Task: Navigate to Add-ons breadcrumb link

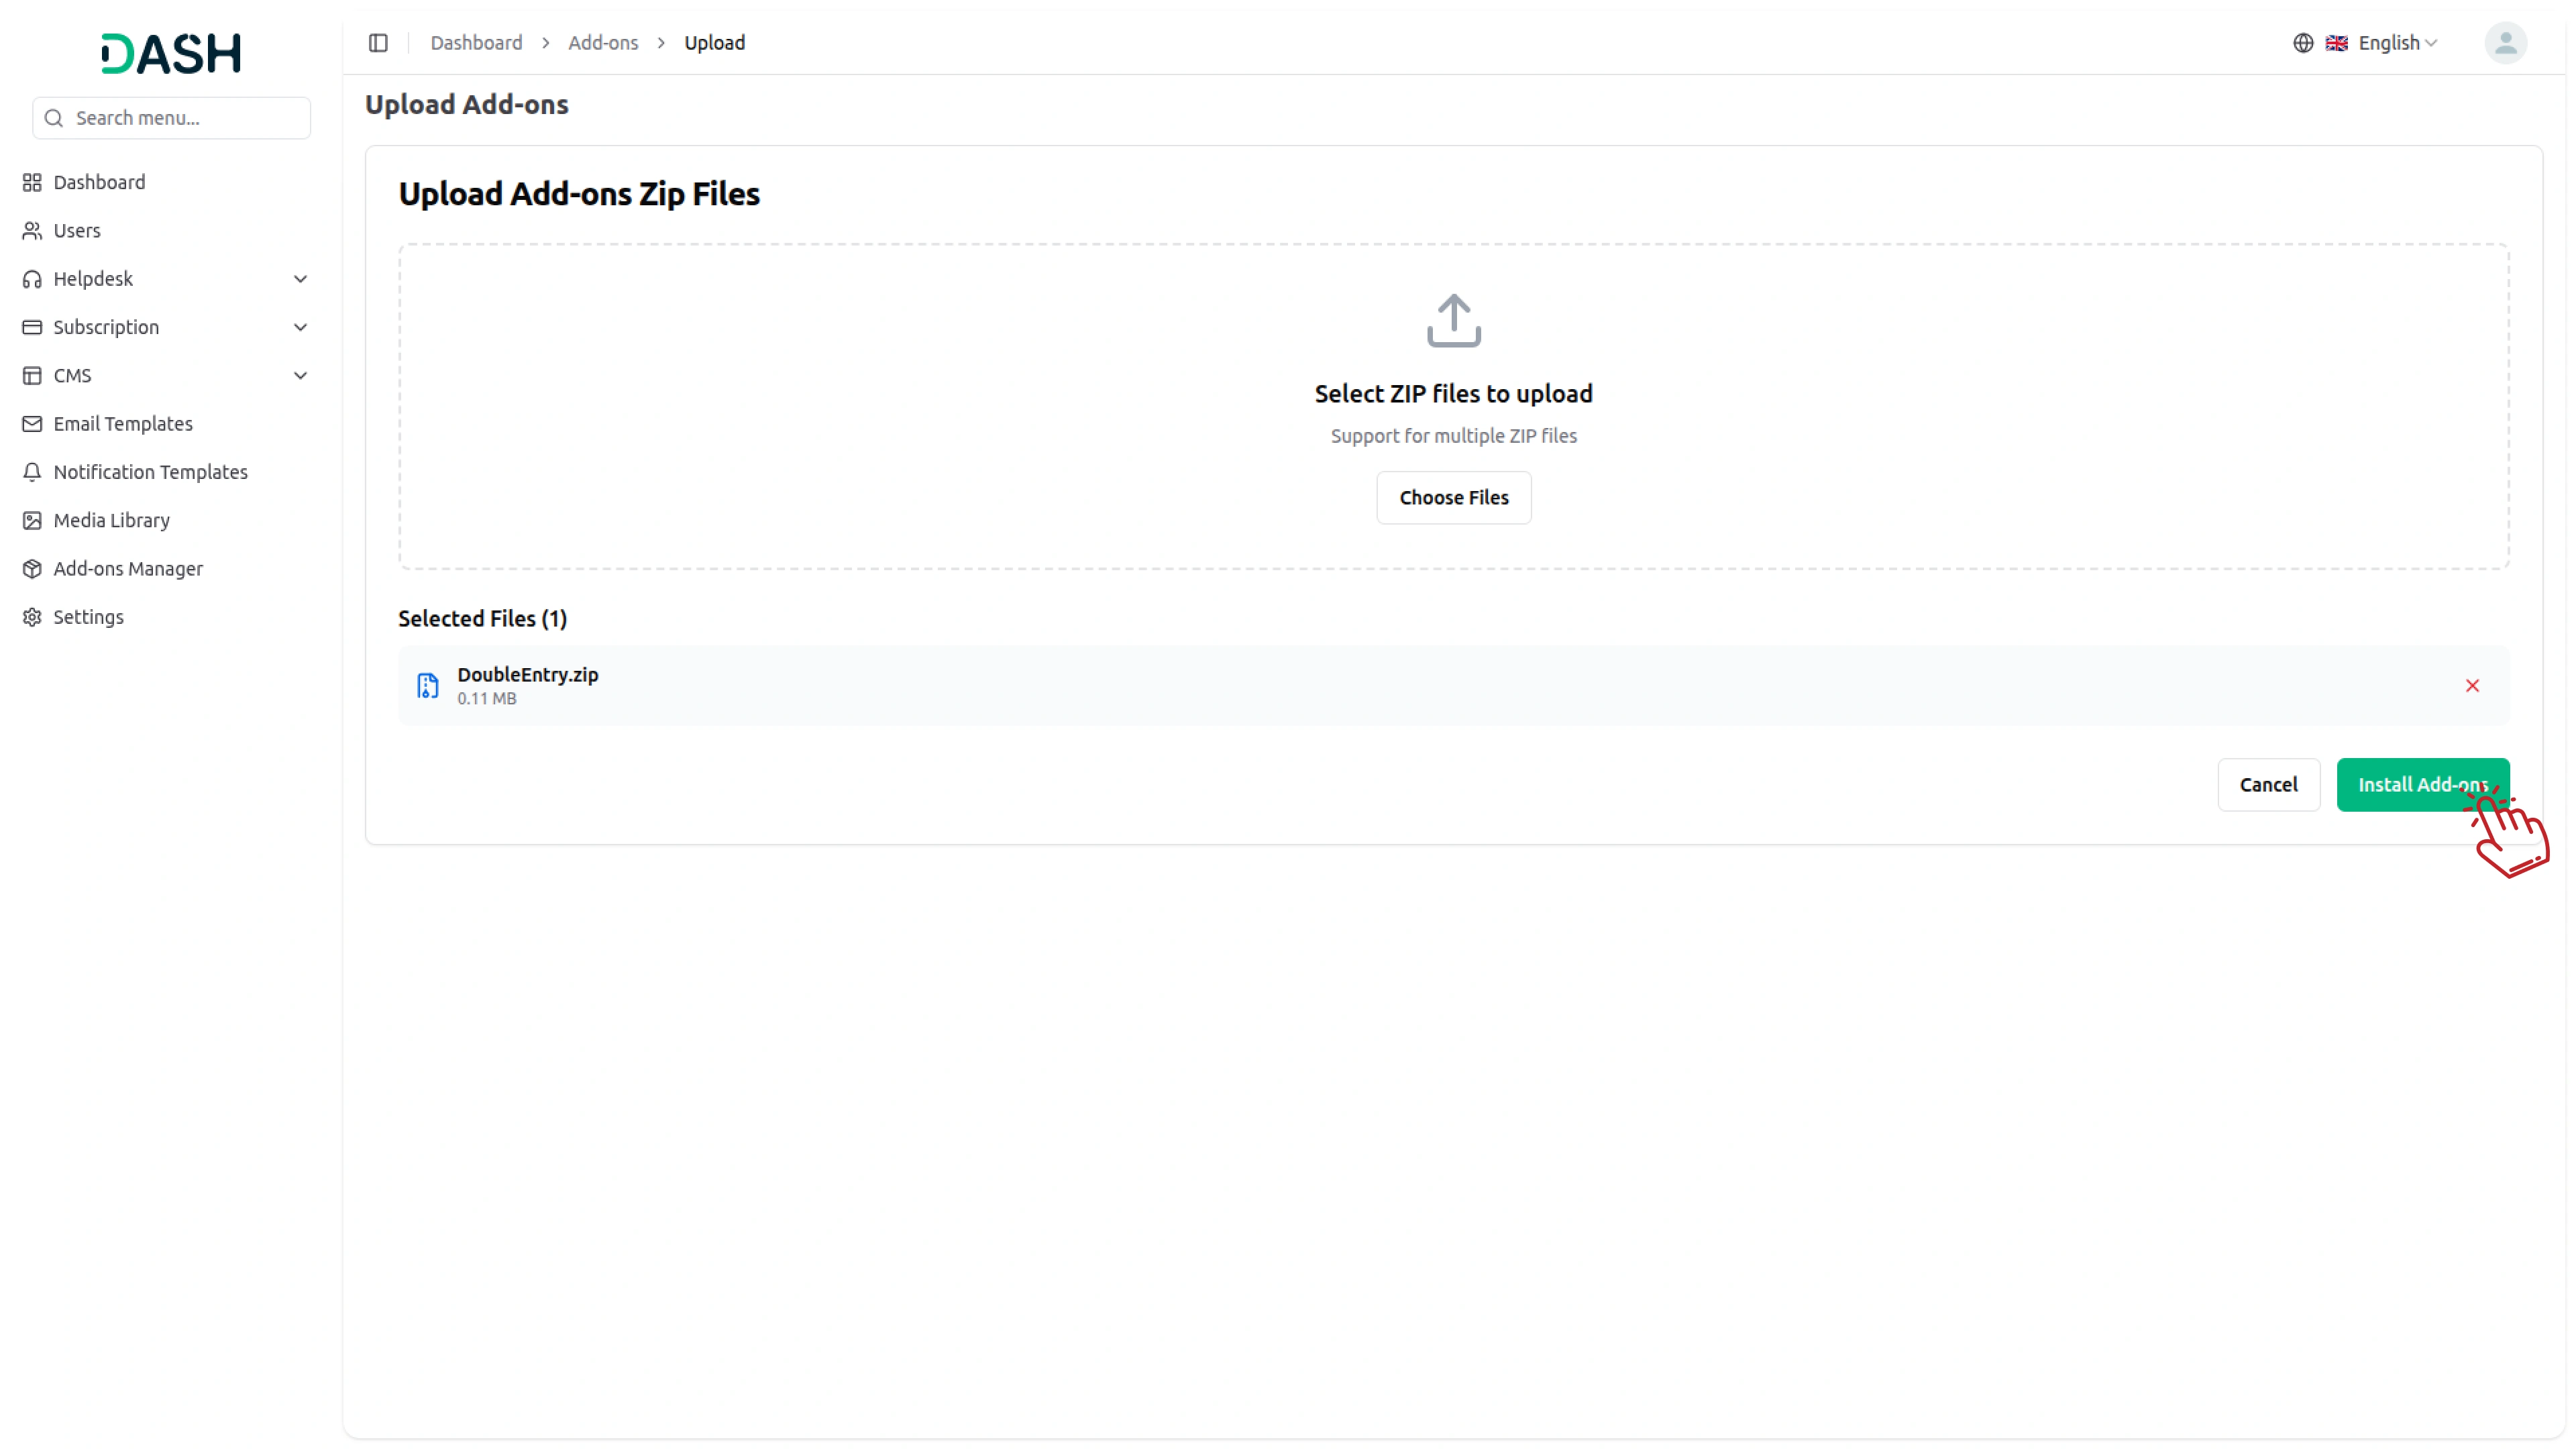Action: [x=603, y=43]
